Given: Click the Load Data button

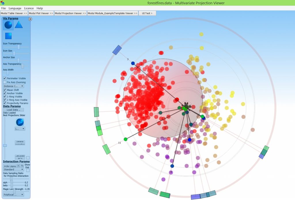Looking at the screenshot, I should click(x=14, y=110).
